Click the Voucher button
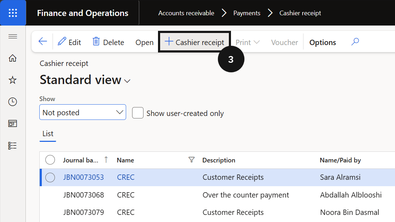The image size is (395, 222). click(x=284, y=43)
